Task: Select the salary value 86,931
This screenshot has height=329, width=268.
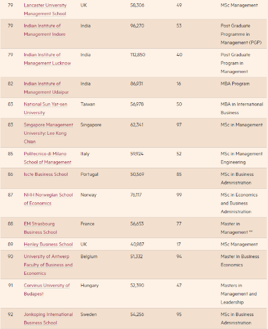Action: pyautogui.click(x=136, y=84)
